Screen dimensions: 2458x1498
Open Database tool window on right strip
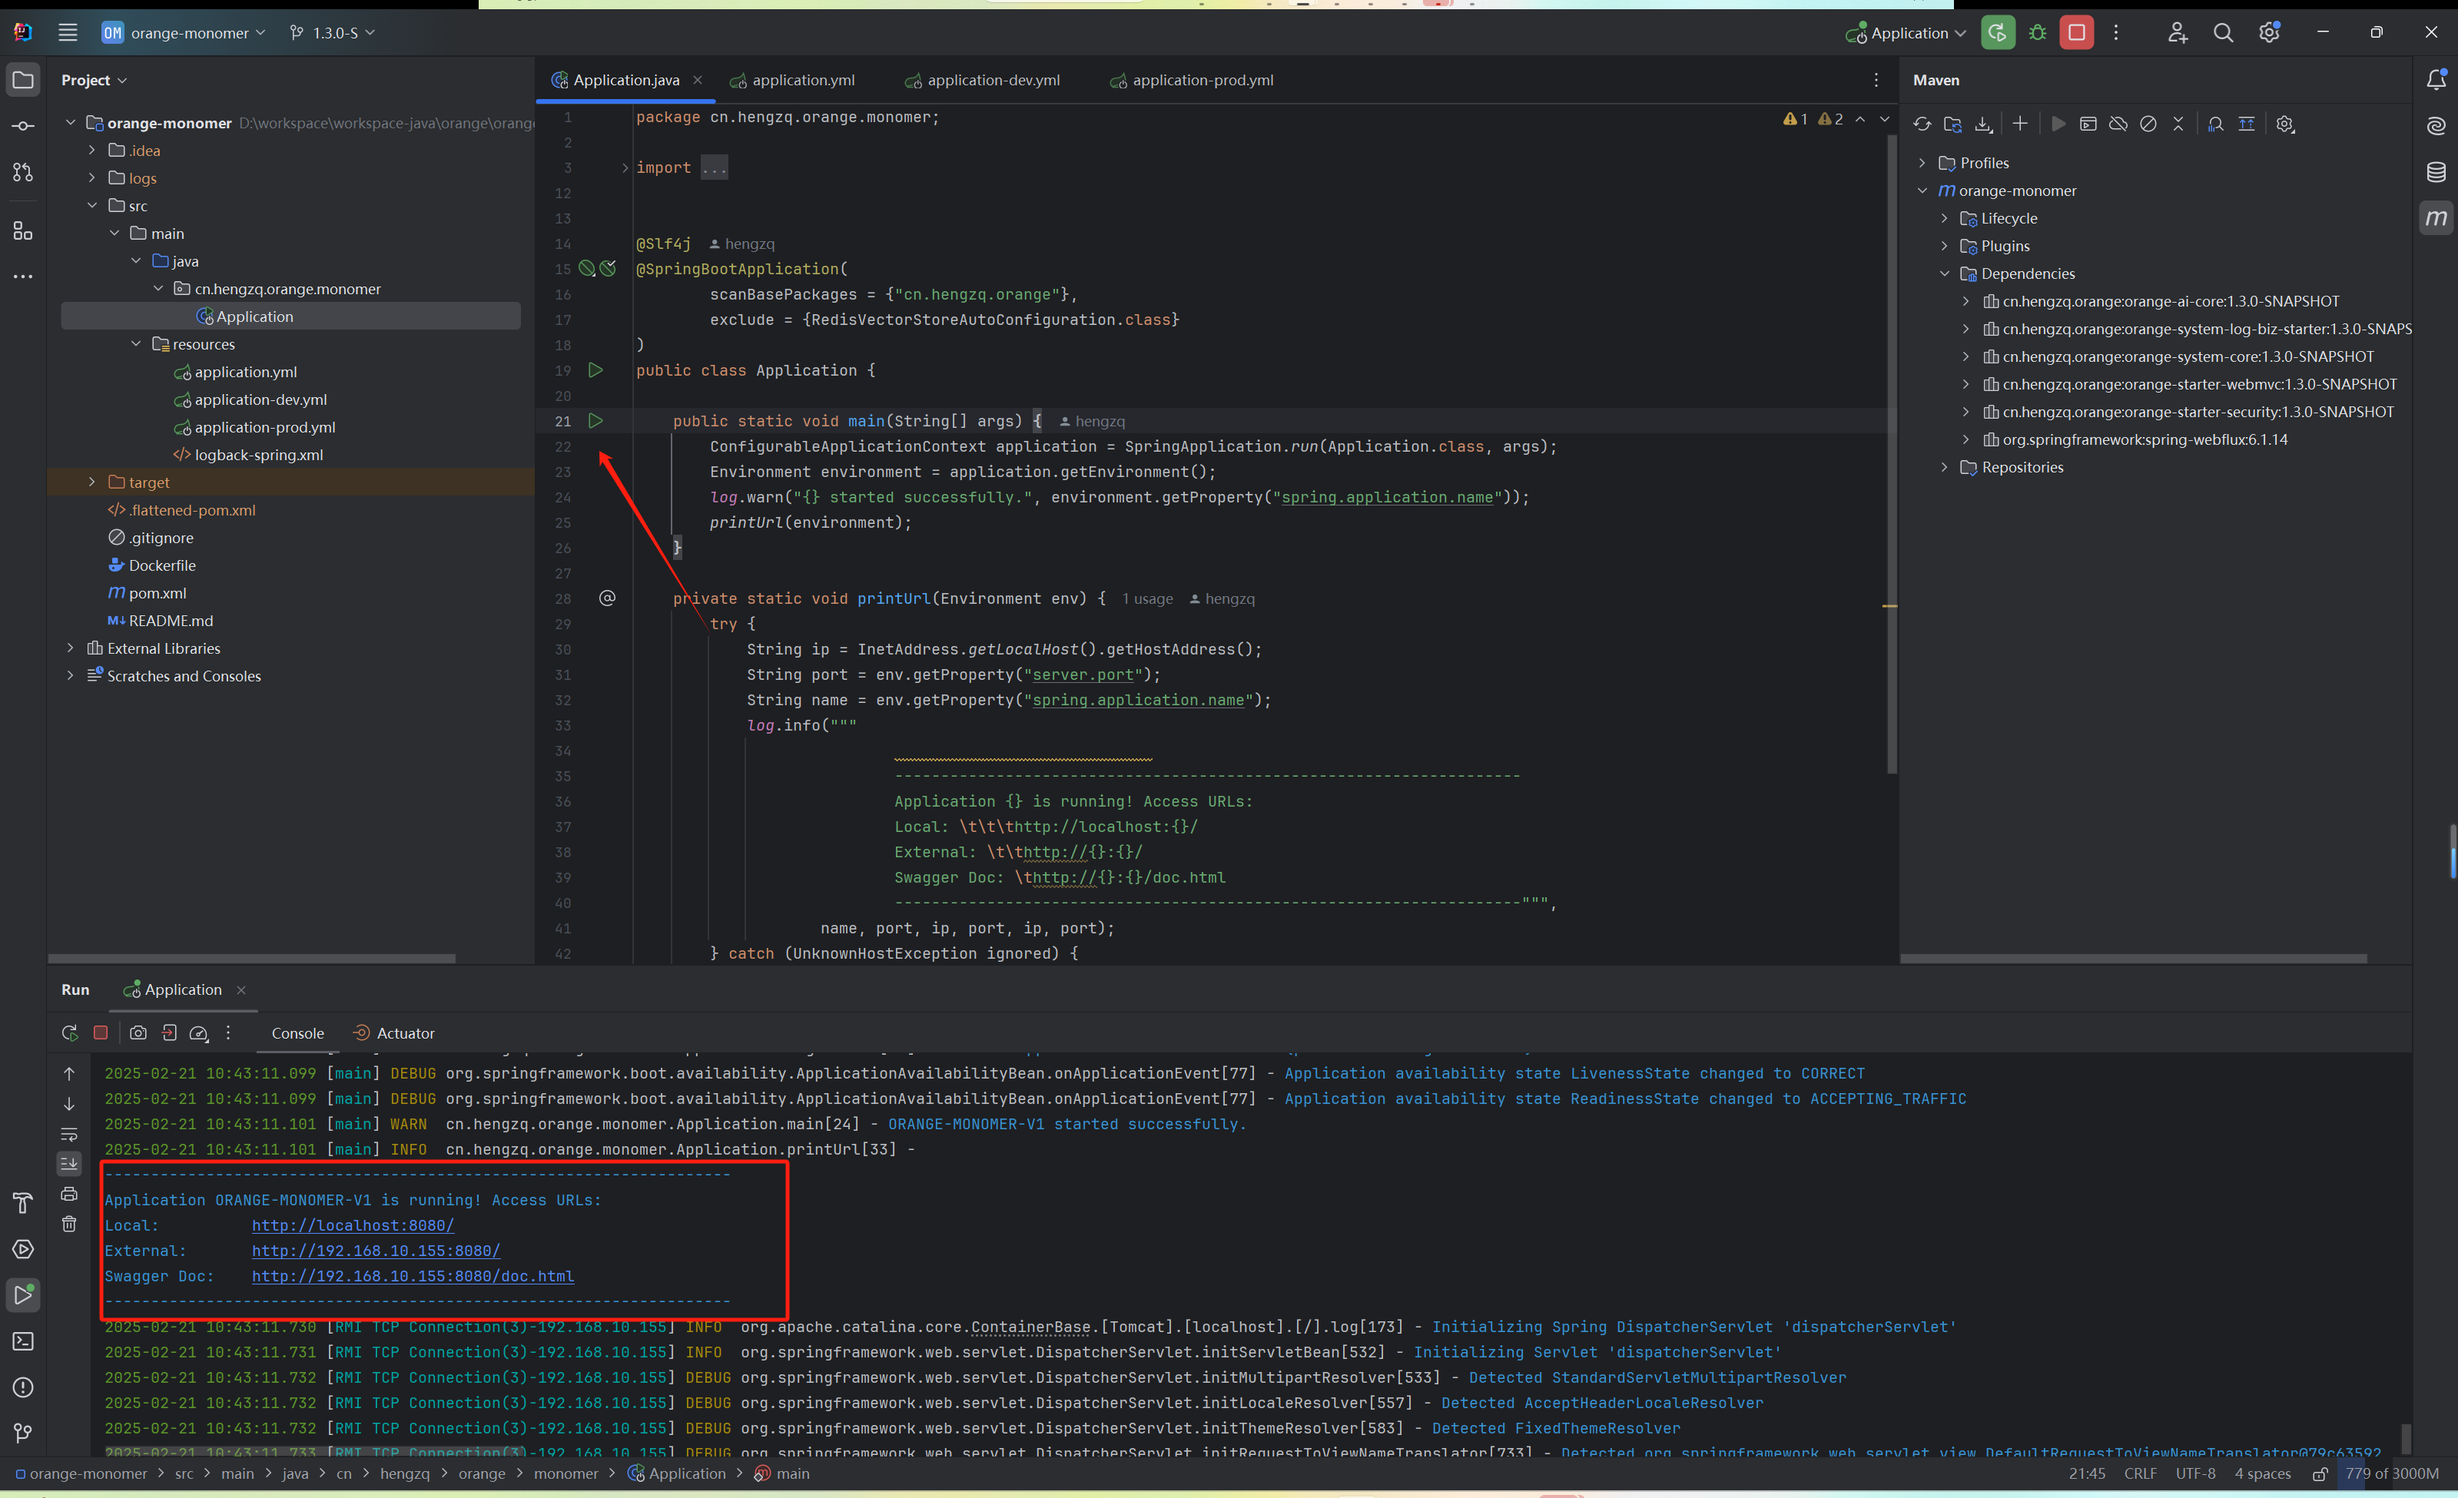(2436, 173)
